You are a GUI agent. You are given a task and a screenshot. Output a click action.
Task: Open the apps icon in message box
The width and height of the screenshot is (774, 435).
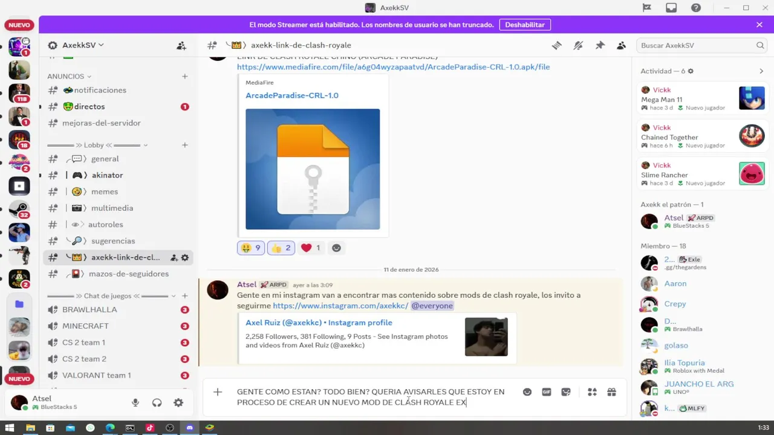click(x=592, y=392)
